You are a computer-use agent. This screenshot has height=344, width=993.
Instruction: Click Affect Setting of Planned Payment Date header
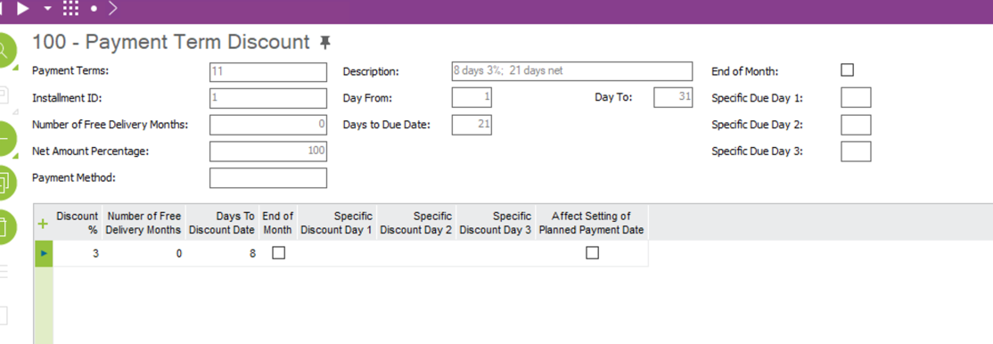click(x=592, y=223)
